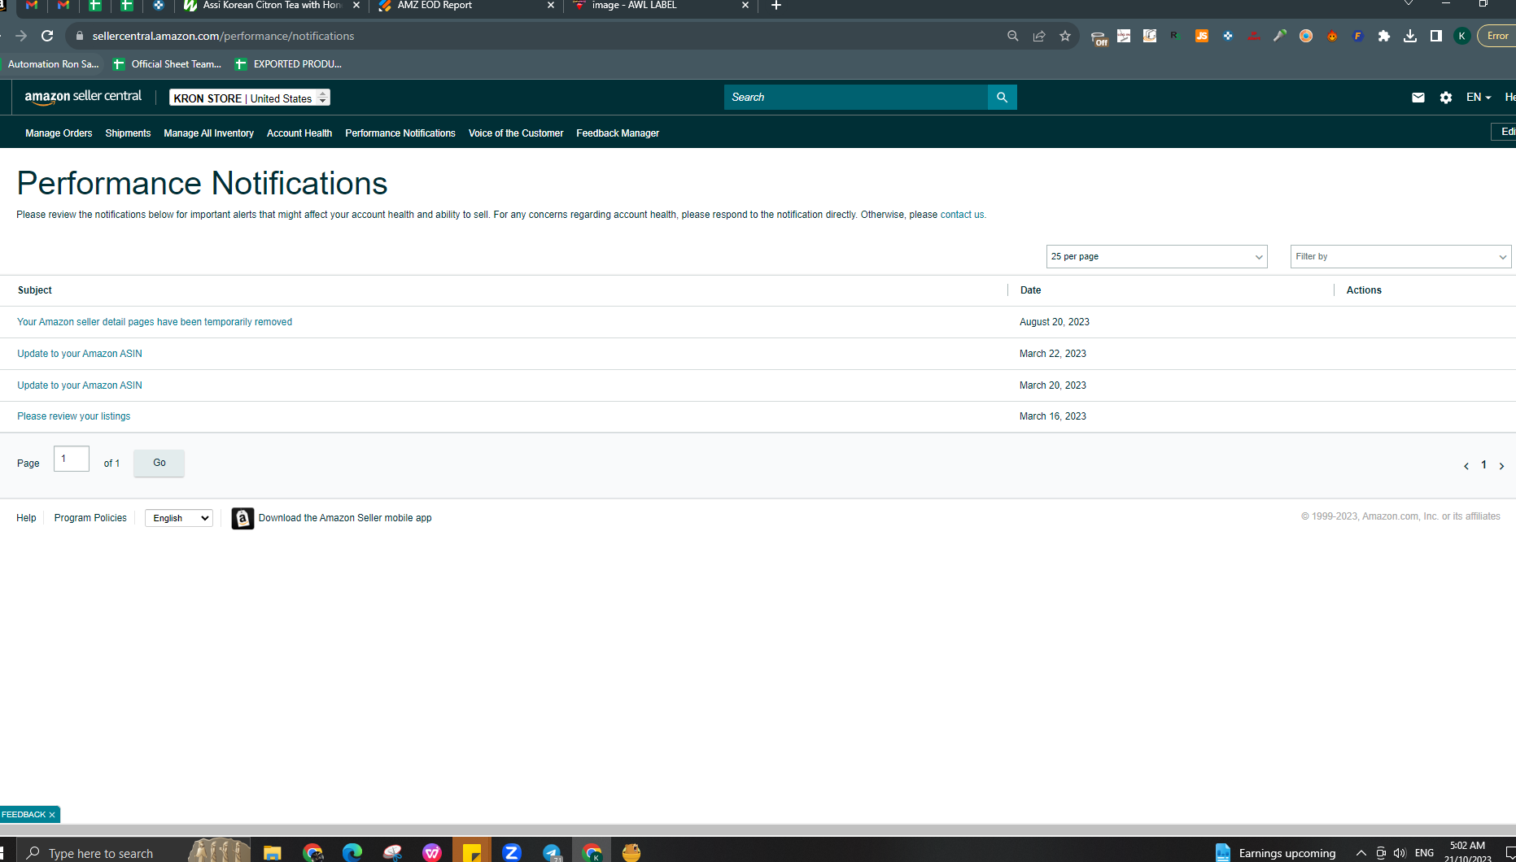Image resolution: width=1516 pixels, height=862 pixels.
Task: Toggle the Chrome side panel
Action: pyautogui.click(x=1436, y=36)
